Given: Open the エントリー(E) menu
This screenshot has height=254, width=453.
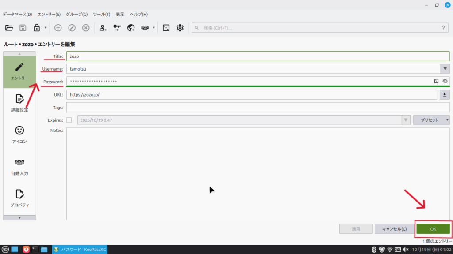Looking at the screenshot, I should pos(49,15).
